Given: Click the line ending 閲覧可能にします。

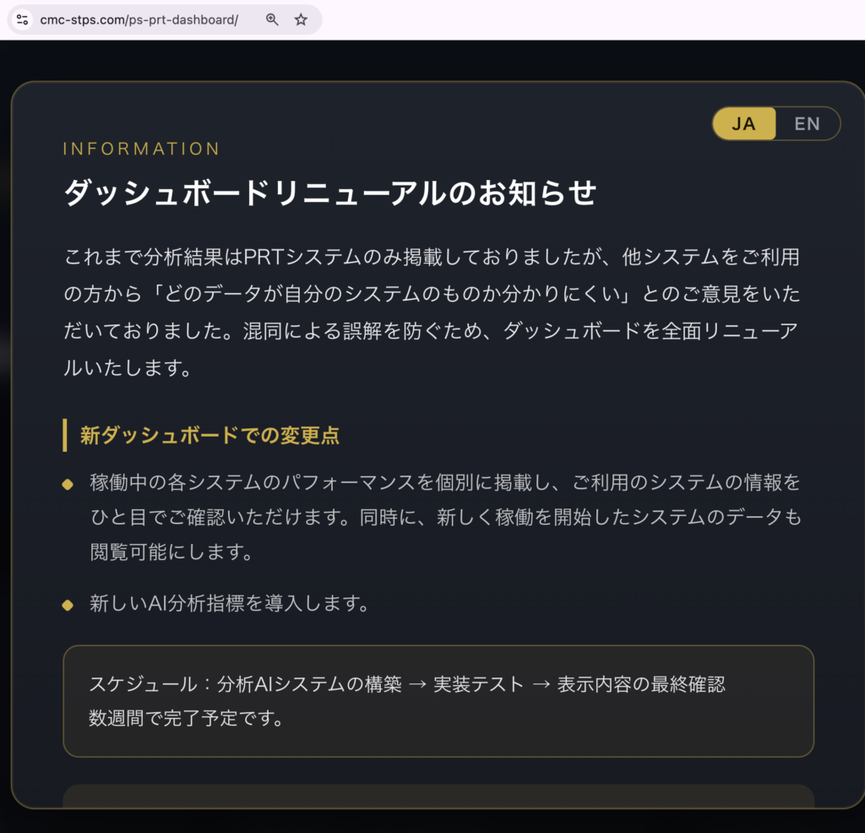Looking at the screenshot, I should (171, 552).
